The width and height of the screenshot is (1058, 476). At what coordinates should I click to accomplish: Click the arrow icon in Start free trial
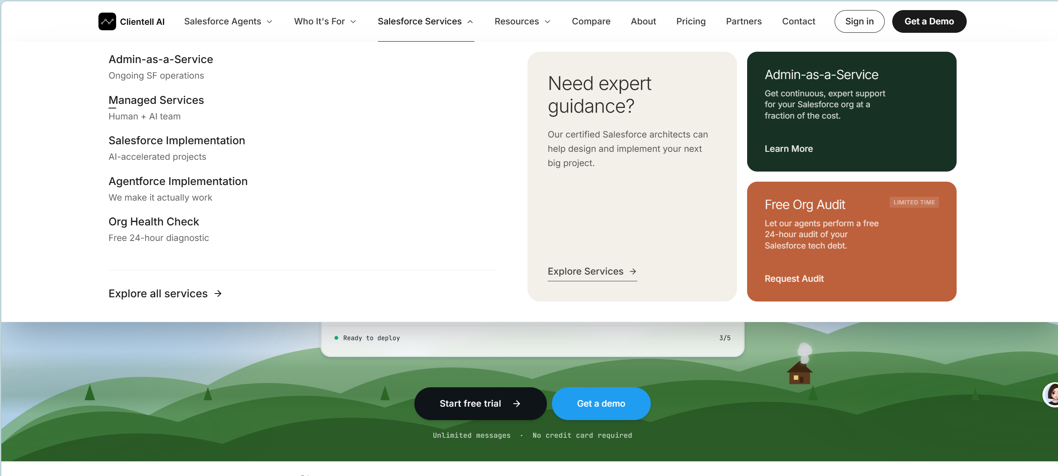click(517, 404)
